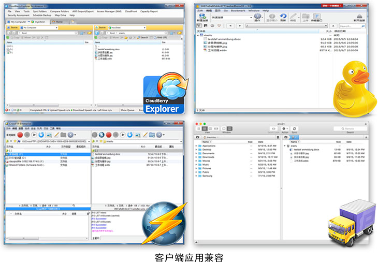Click CrossFTP queue panel horizontal scrollbar
This screenshot has height=262, width=378.
click(x=24, y=238)
